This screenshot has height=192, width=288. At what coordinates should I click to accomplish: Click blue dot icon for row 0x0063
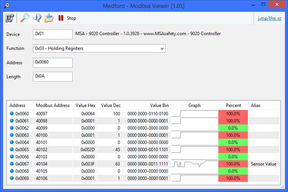tap(12, 135)
